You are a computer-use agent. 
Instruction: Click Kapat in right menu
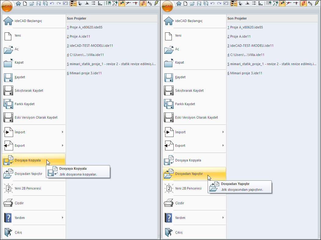(x=194, y=62)
